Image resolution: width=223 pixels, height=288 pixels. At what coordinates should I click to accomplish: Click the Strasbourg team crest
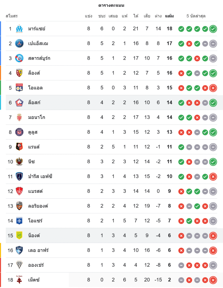[19, 58]
